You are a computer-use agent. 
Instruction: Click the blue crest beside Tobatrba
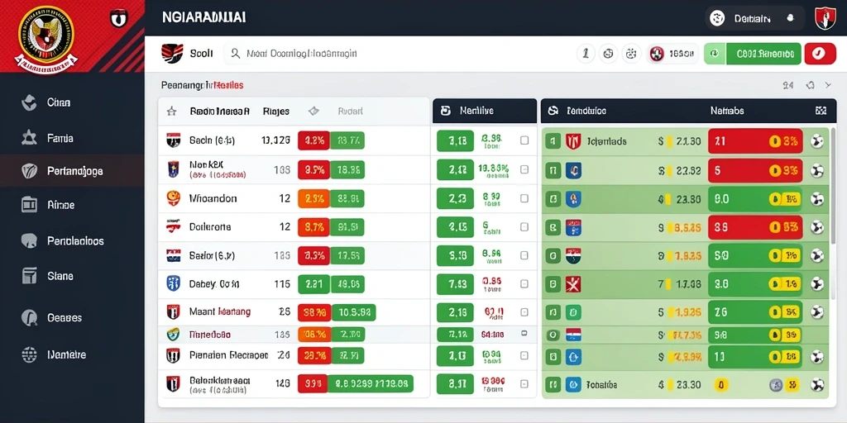pos(572,385)
